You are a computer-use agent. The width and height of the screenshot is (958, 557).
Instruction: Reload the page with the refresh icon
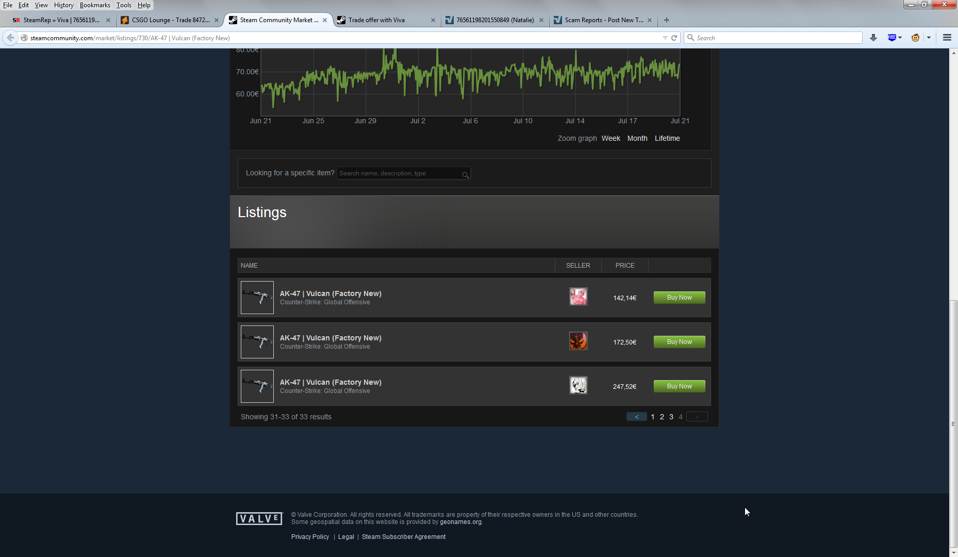click(674, 38)
